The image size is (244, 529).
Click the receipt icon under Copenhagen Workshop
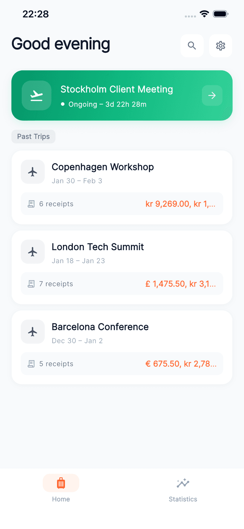[x=31, y=204]
